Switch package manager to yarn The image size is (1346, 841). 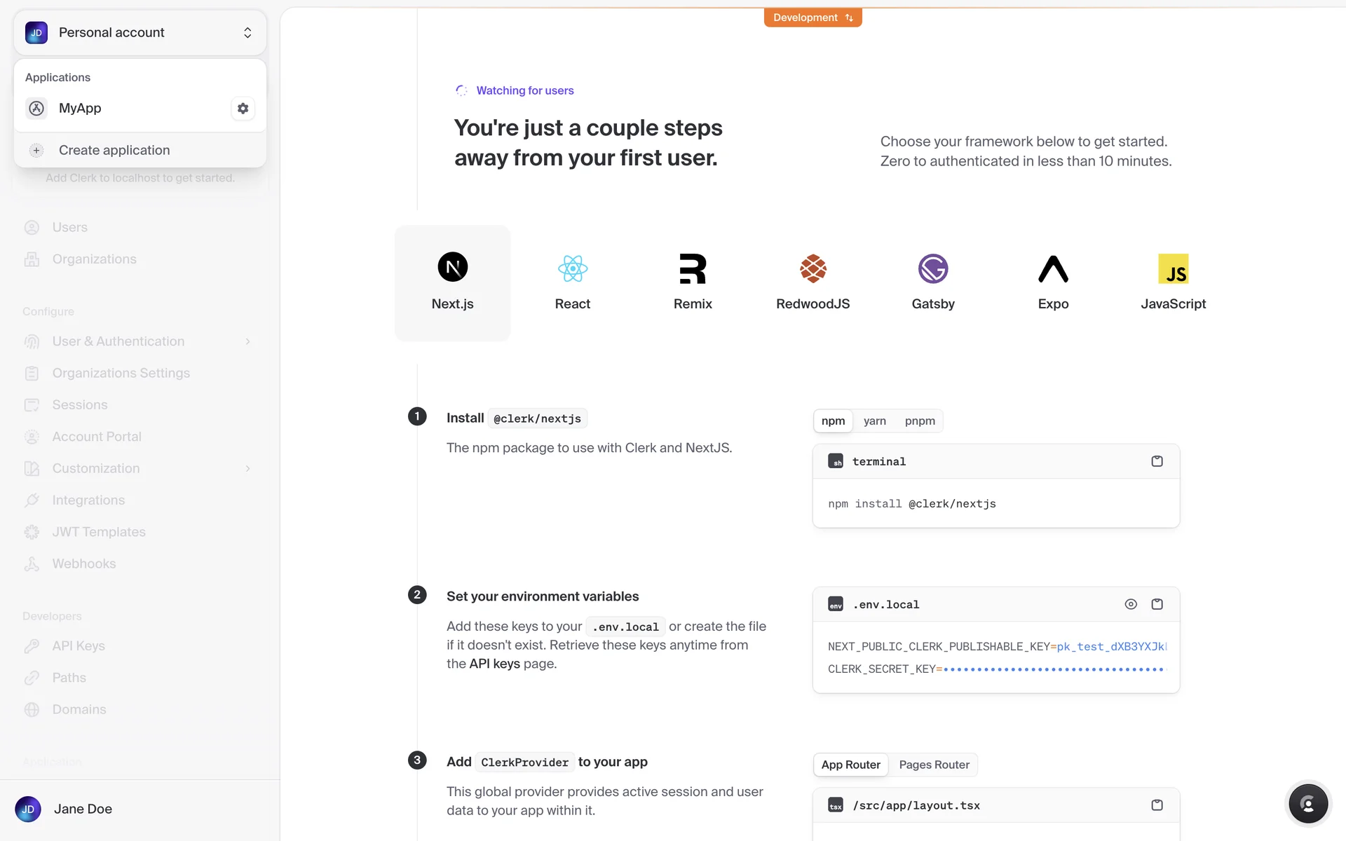pos(874,420)
